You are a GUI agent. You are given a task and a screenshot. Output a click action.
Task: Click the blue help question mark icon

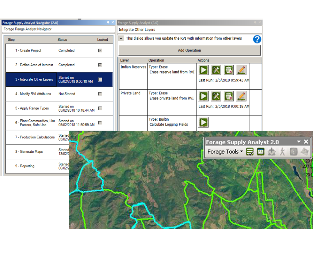[257, 39]
